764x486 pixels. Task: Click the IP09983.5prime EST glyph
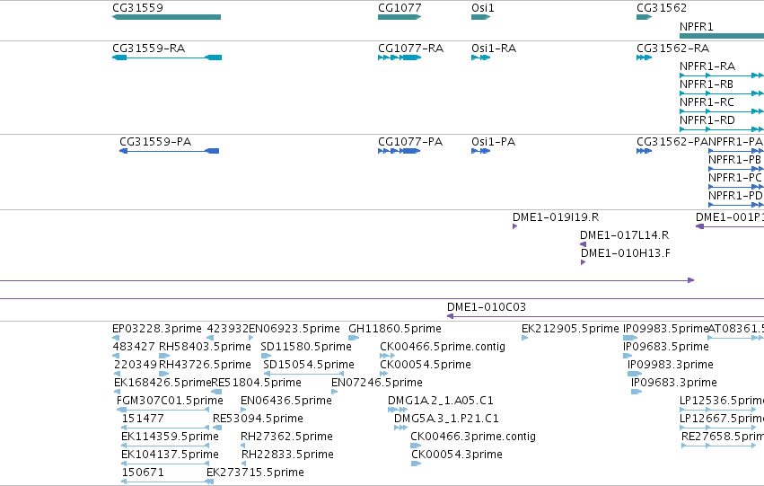630,338
